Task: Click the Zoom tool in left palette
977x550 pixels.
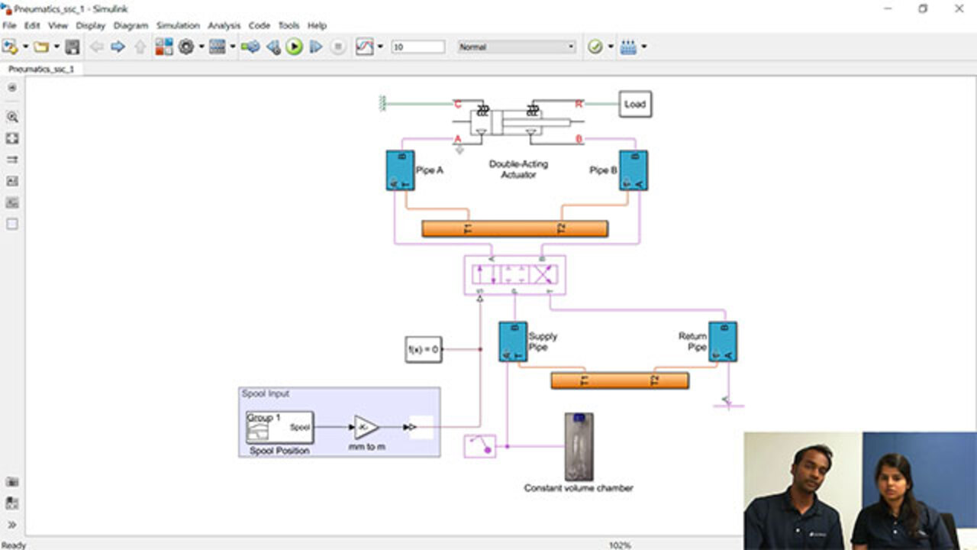Action: pos(12,117)
